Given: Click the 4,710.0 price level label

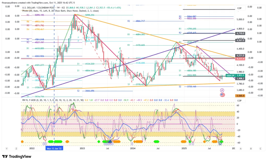Looking at the screenshot, I should point(240,33).
